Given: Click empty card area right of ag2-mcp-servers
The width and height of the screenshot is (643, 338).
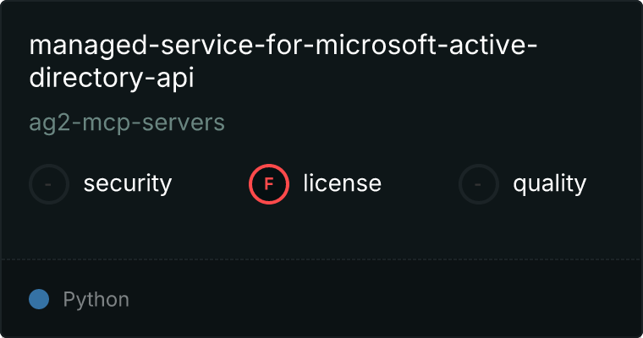Looking at the screenshot, I should pos(423,123).
